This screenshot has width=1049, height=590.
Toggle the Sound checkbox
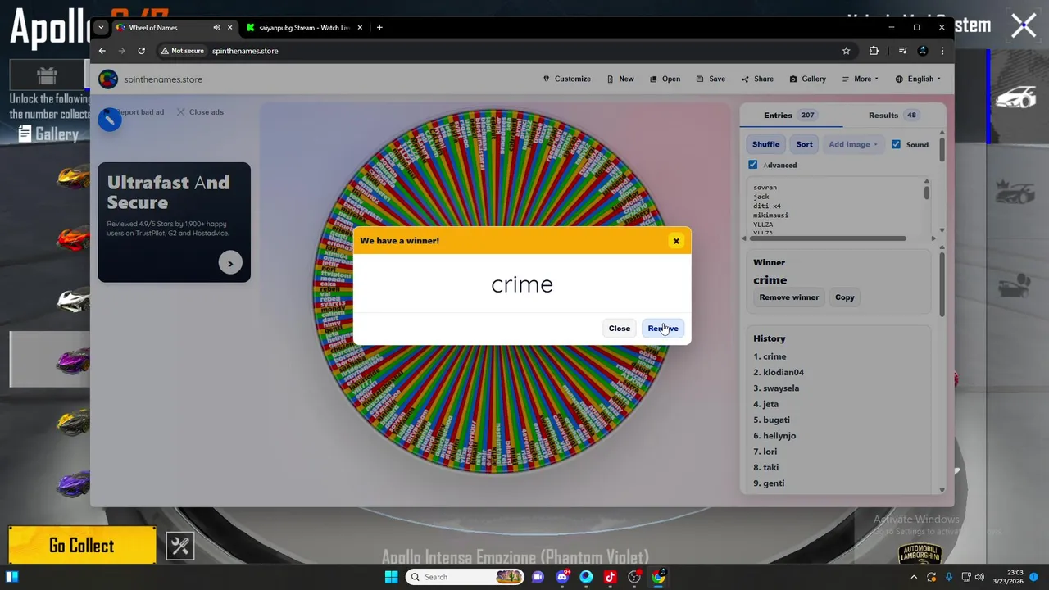(896, 144)
